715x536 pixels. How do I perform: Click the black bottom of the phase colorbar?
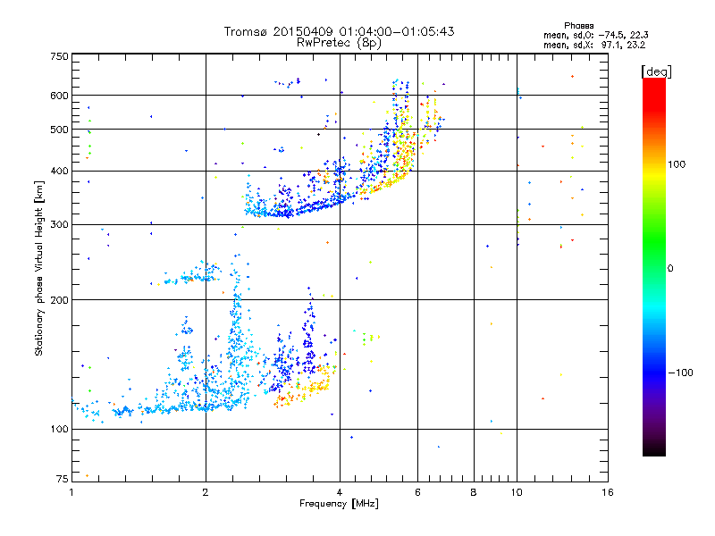click(654, 449)
